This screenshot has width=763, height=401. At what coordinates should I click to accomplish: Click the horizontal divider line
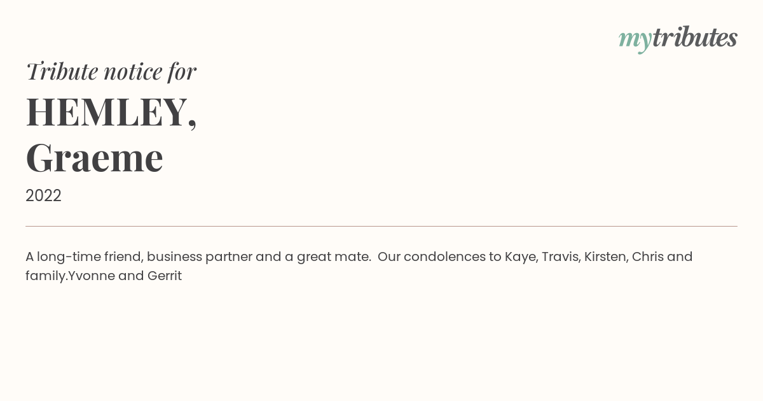[x=381, y=226]
